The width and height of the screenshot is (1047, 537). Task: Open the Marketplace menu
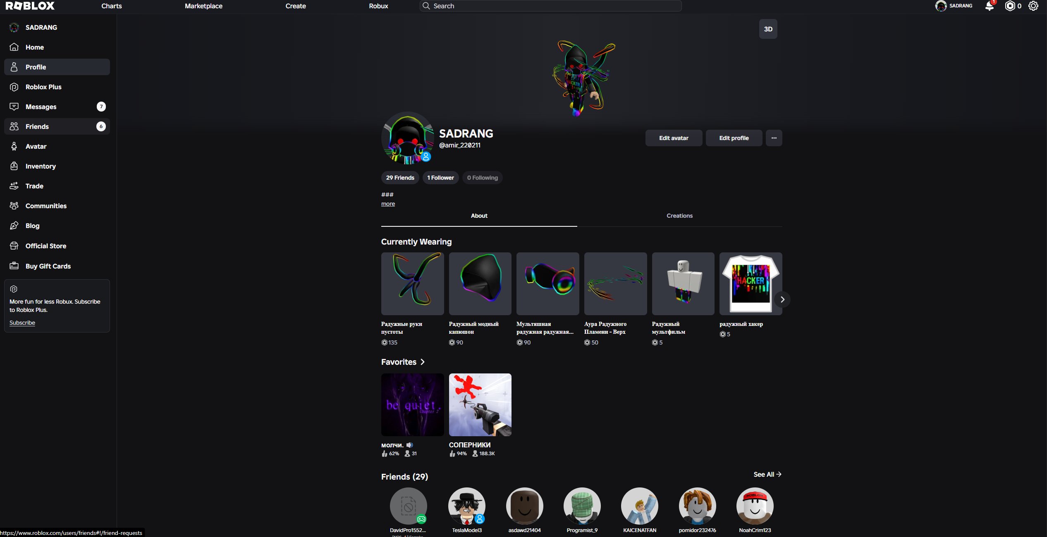click(x=203, y=6)
